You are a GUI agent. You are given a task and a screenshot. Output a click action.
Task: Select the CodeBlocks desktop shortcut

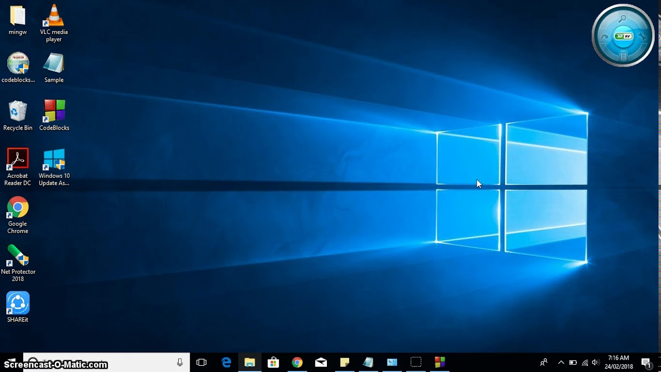[54, 116]
